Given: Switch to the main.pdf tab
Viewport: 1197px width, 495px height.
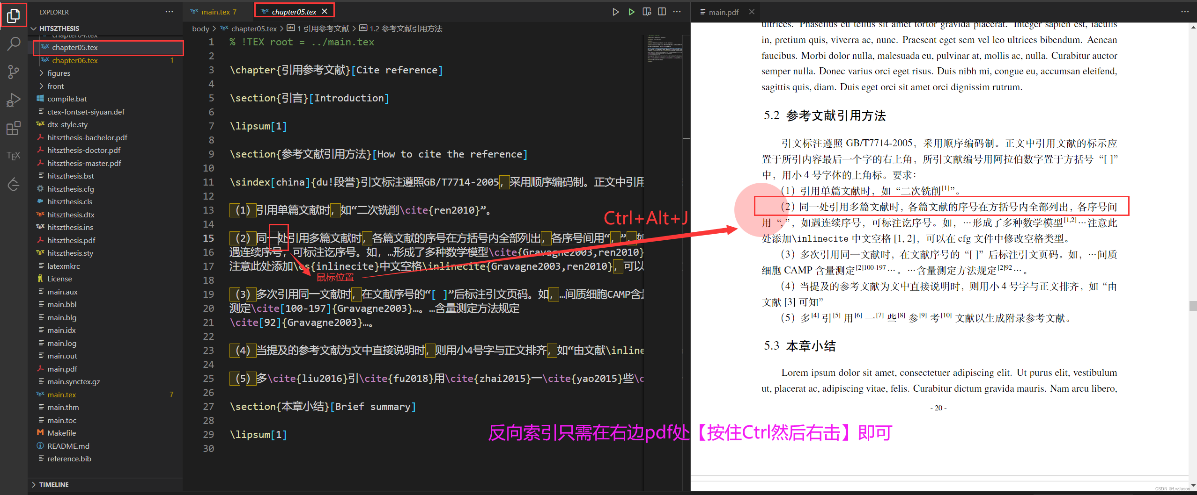Looking at the screenshot, I should [725, 11].
